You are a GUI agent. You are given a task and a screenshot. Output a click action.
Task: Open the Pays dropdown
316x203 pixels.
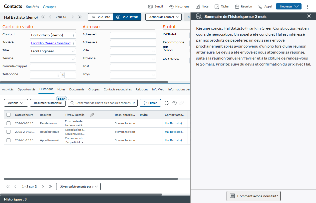pyautogui.click(x=133, y=75)
